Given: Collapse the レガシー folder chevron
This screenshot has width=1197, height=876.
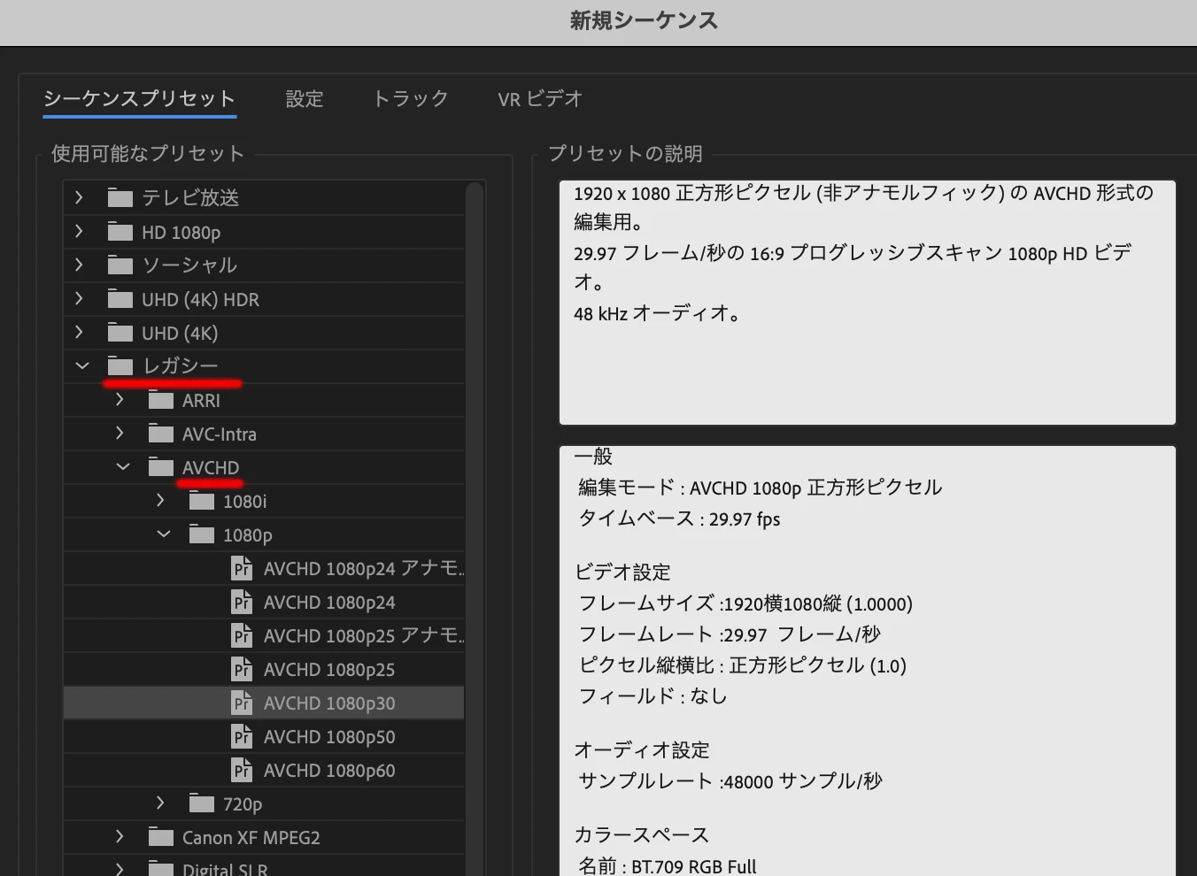Looking at the screenshot, I should (x=82, y=365).
